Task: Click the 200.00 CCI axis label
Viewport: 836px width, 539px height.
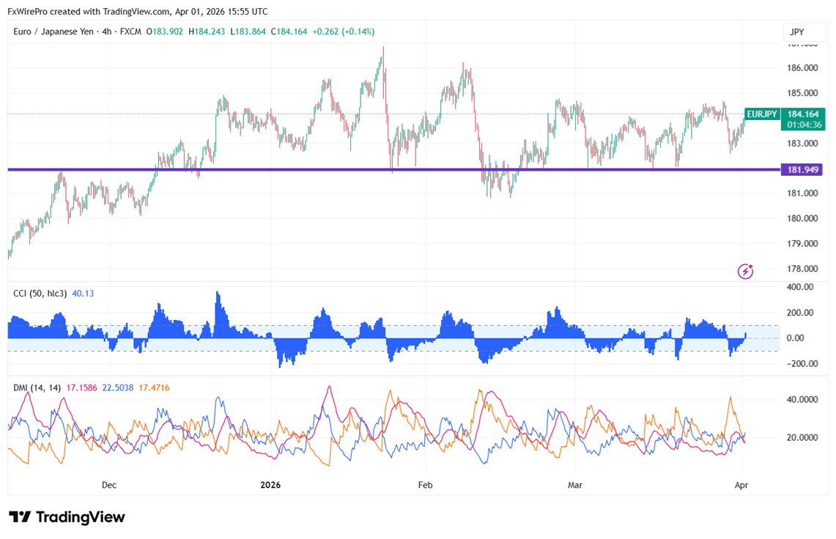Action: [x=800, y=313]
